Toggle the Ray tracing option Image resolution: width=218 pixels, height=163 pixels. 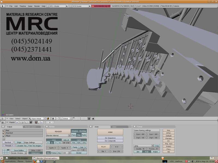(x=79, y=135)
